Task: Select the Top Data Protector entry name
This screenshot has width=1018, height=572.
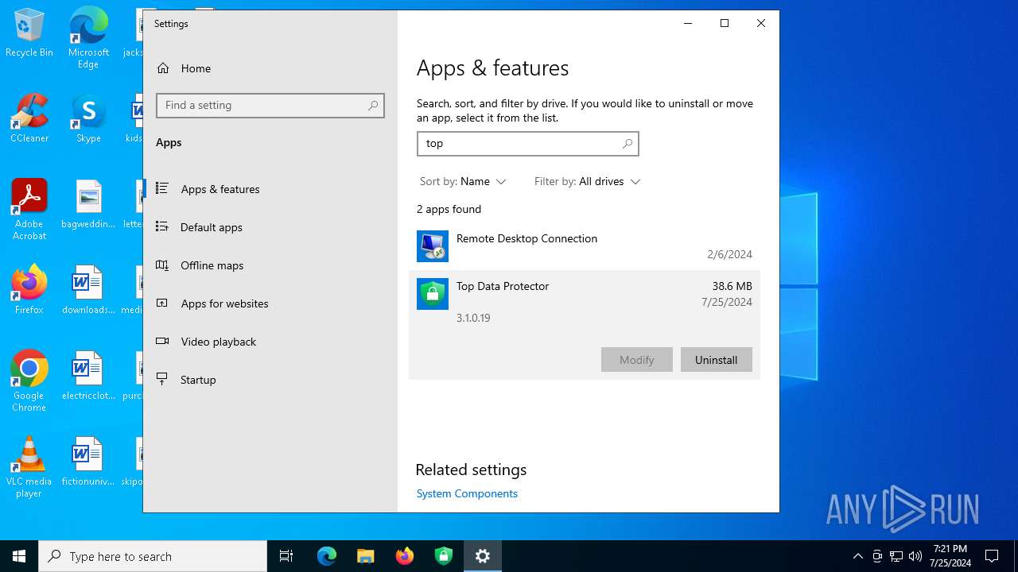Action: pos(503,286)
